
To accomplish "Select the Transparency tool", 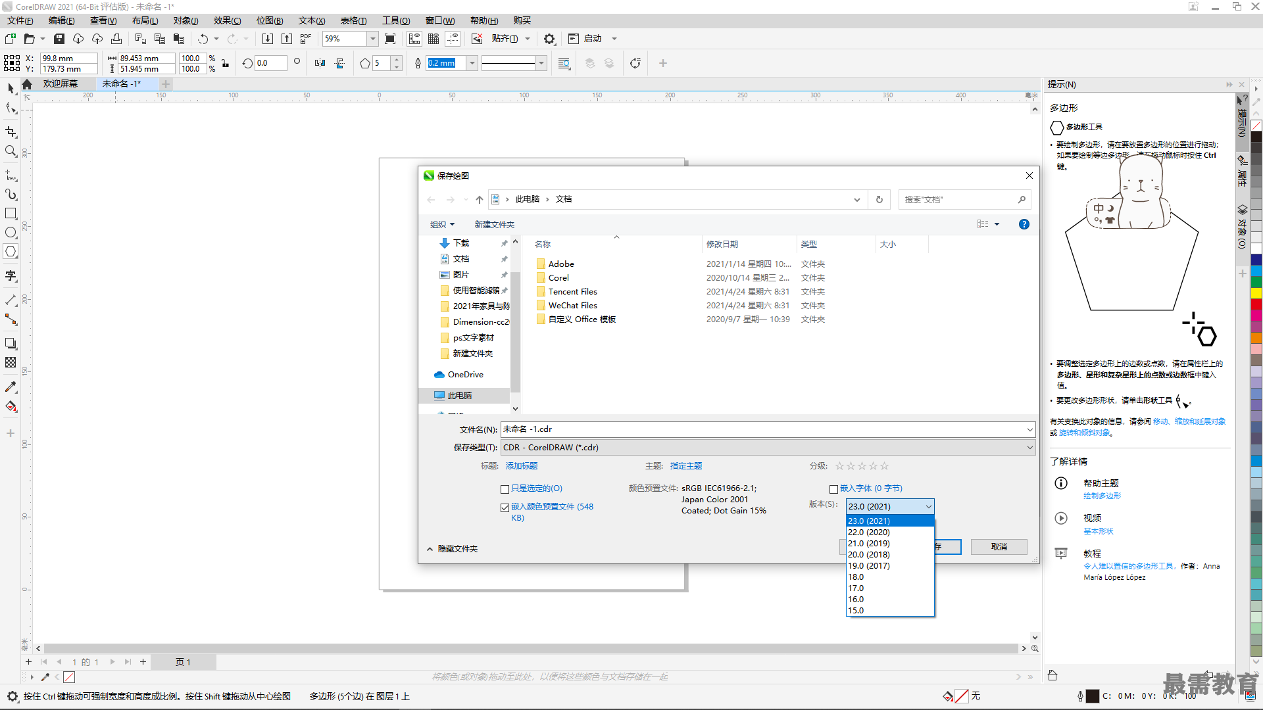I will coord(11,363).
